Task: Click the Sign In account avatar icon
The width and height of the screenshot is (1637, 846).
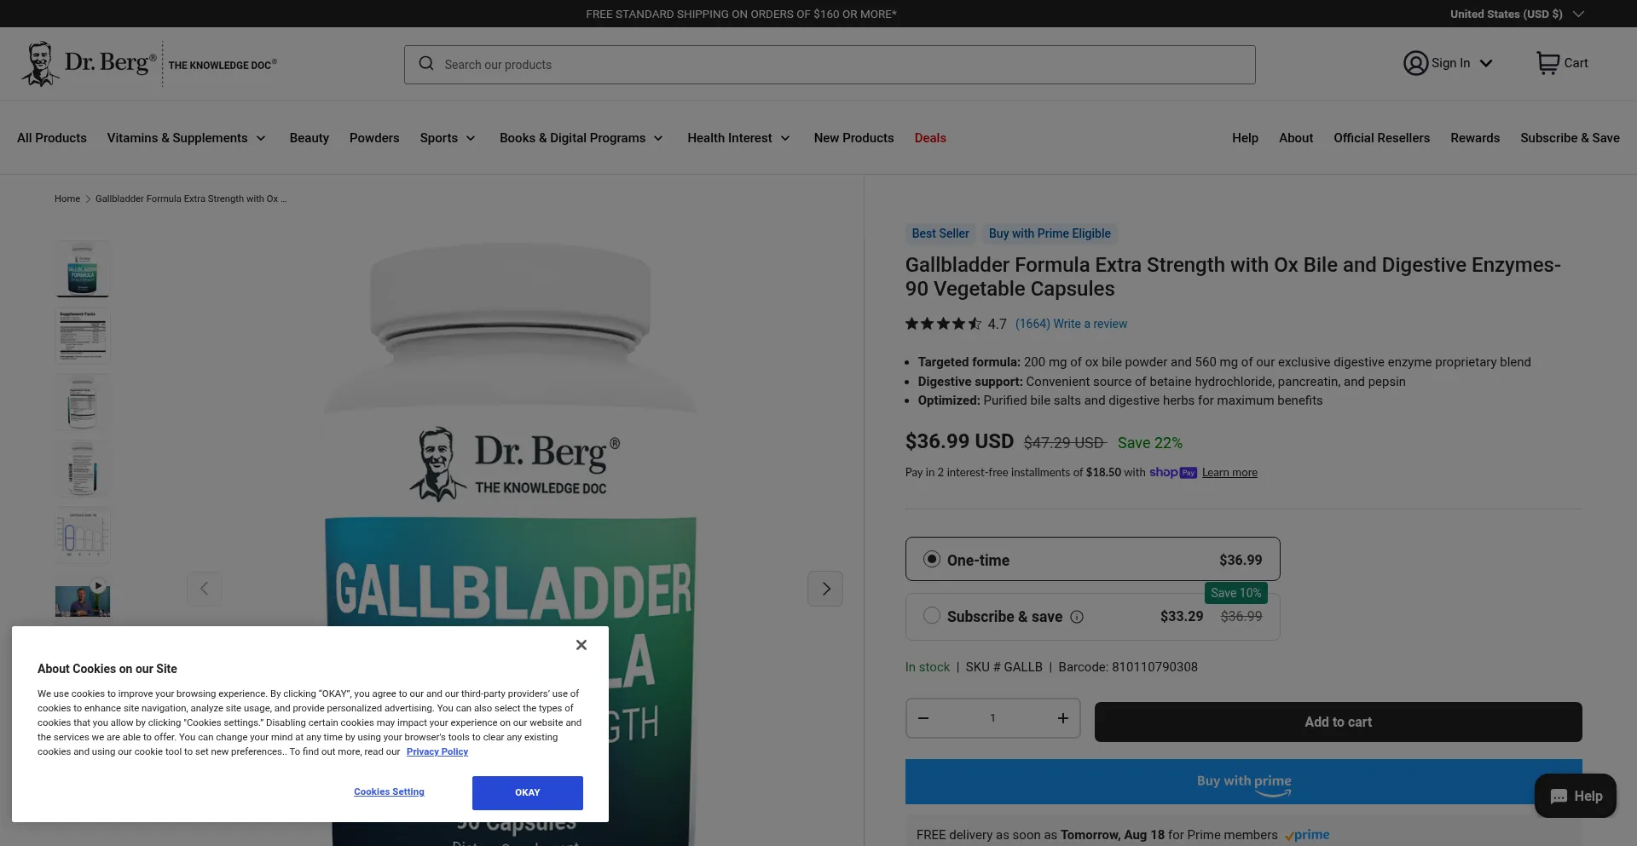Action: (1415, 63)
